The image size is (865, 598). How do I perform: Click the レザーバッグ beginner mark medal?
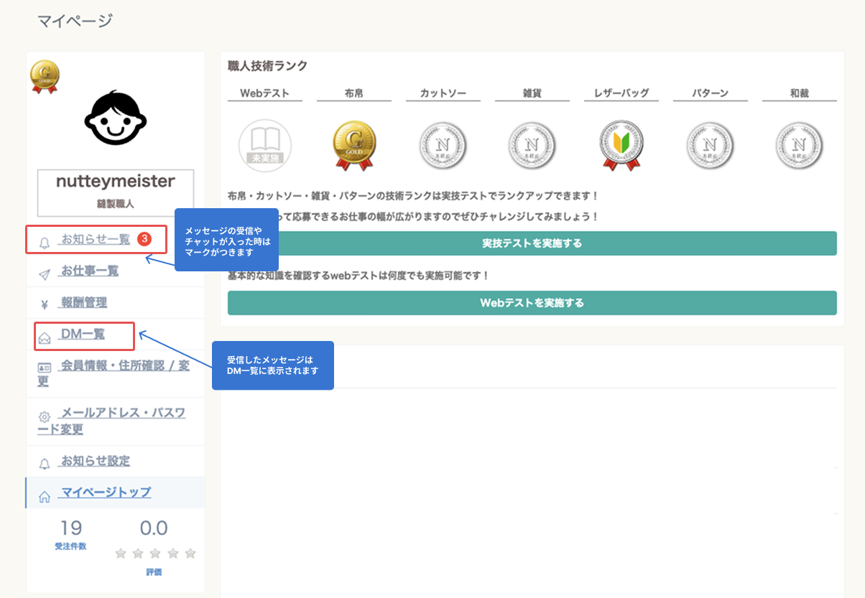click(621, 146)
